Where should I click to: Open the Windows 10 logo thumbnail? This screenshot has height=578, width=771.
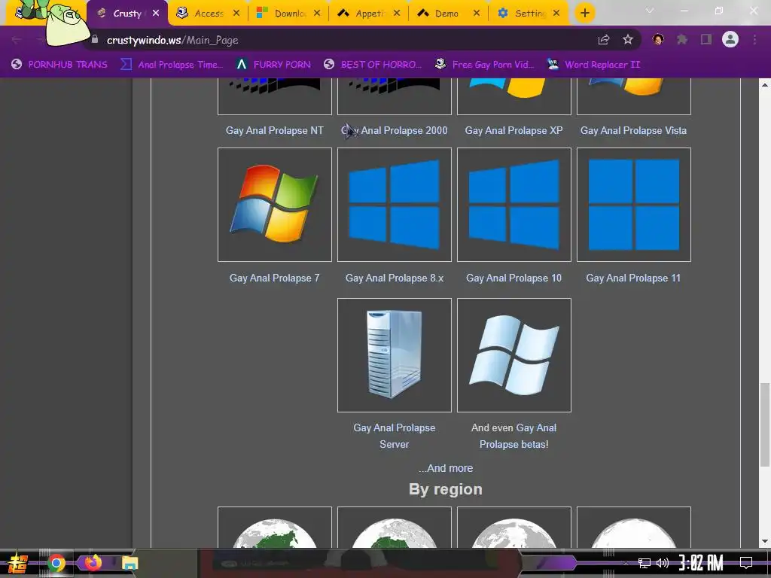pos(513,205)
